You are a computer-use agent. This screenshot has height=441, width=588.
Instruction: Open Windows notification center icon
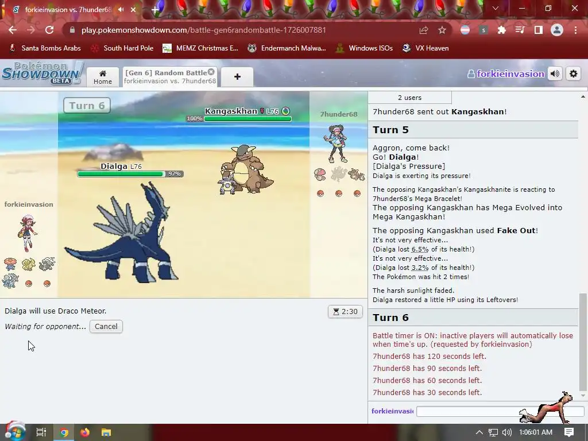569,432
